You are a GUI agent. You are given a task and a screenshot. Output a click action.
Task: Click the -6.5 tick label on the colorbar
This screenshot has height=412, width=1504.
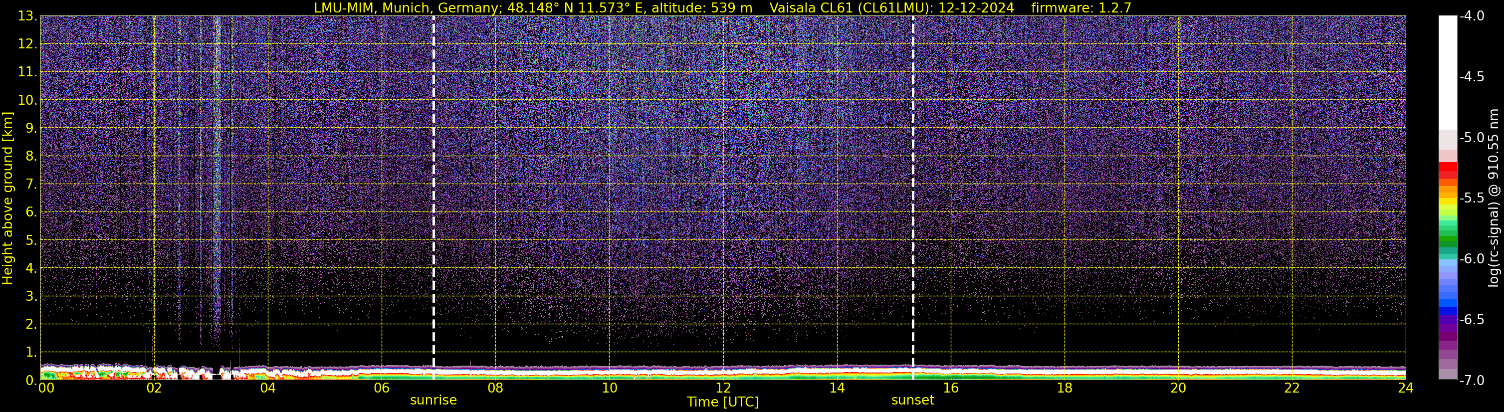click(x=1471, y=320)
